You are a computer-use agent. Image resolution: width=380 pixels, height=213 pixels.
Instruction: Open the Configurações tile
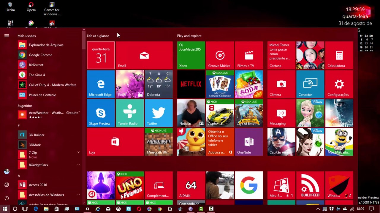pyautogui.click(x=339, y=84)
